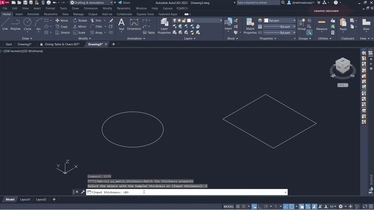The image size is (374, 210).
Task: Click the object color wheel
Action: click(x=259, y=20)
